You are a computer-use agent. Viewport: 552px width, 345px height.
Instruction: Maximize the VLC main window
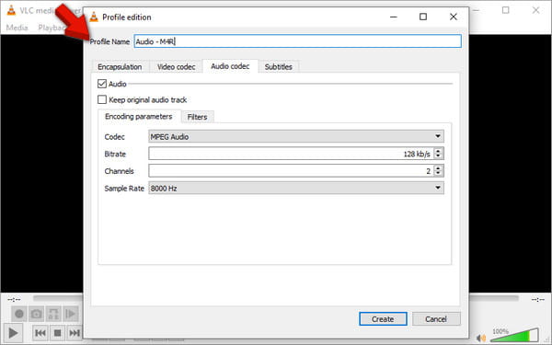(x=505, y=10)
